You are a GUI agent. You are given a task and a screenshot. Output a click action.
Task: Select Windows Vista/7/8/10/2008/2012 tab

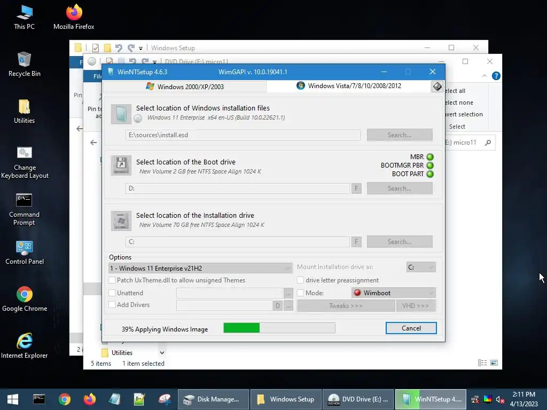(349, 86)
